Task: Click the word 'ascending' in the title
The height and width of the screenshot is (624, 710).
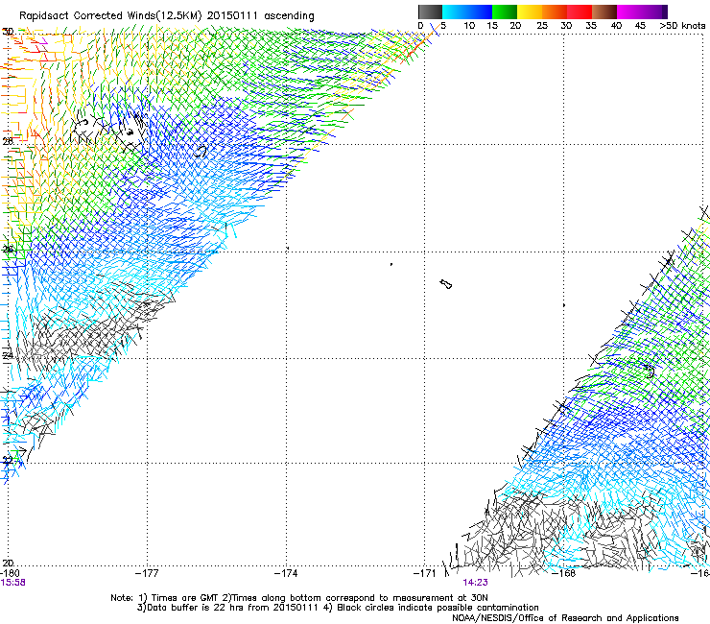Action: [289, 16]
